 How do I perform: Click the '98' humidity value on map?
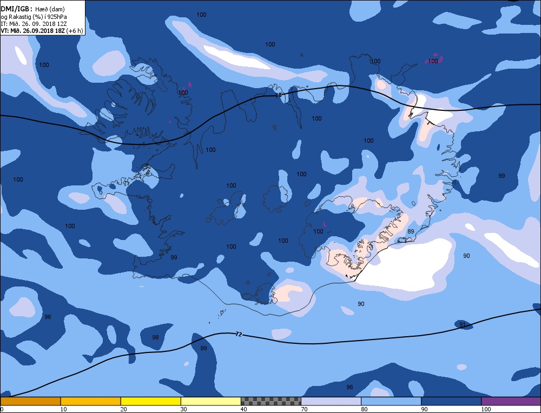[x=156, y=337]
